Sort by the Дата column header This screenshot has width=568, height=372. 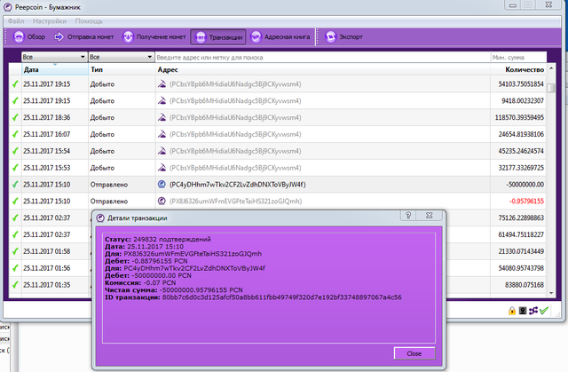click(55, 69)
